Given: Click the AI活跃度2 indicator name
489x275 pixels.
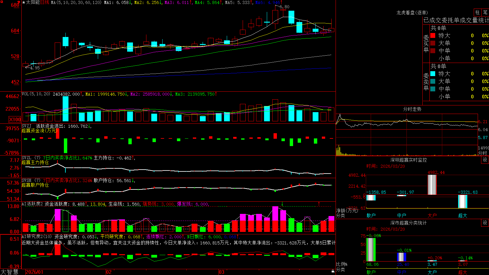Looking at the screenshot, I should point(32,204).
